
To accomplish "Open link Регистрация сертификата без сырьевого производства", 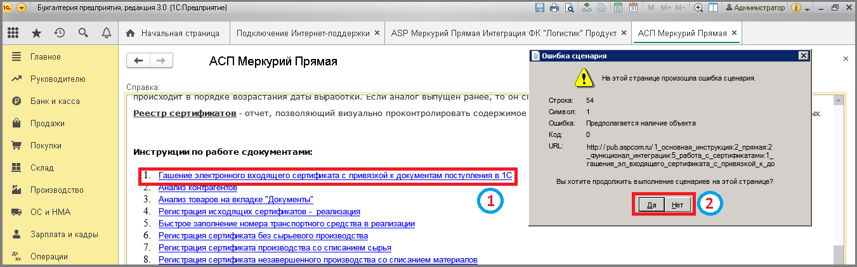I will click(x=263, y=235).
